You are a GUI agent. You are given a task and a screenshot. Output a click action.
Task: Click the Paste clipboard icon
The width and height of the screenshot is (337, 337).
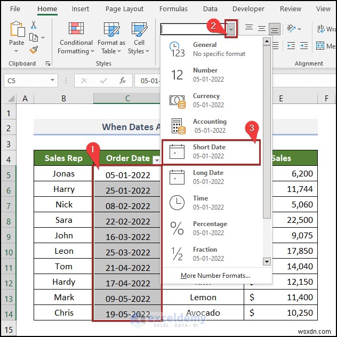pos(17,29)
